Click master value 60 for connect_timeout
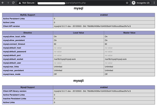 tap(106, 44)
